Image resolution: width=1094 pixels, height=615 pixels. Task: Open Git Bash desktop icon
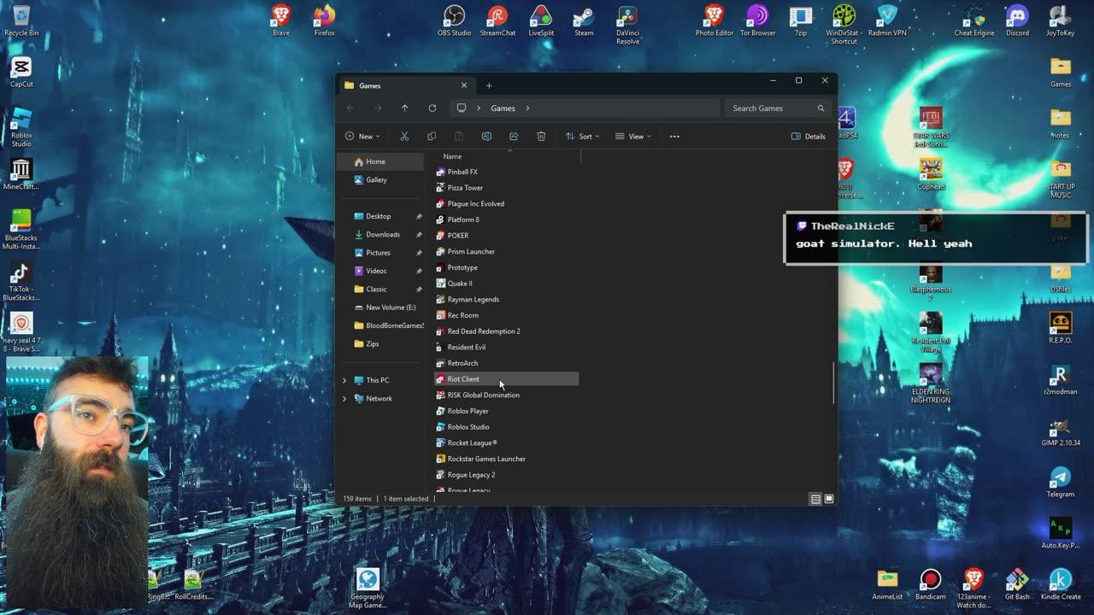click(1017, 584)
